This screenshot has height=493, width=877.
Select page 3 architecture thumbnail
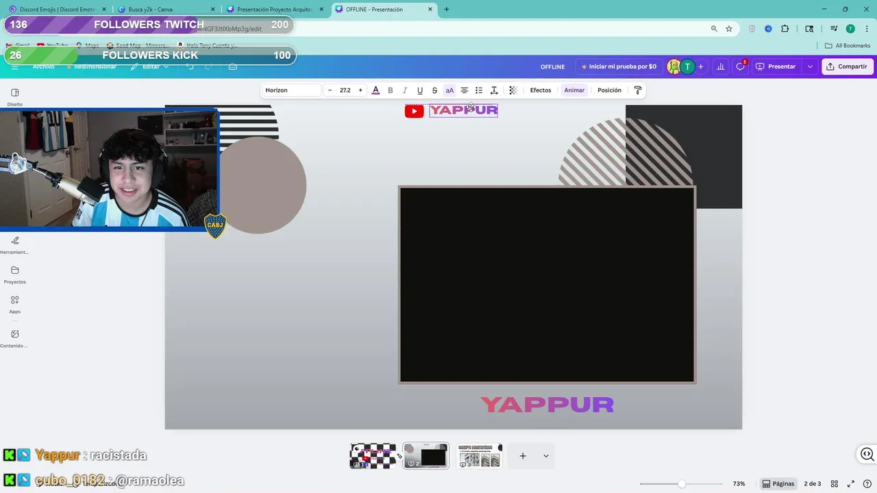(480, 456)
